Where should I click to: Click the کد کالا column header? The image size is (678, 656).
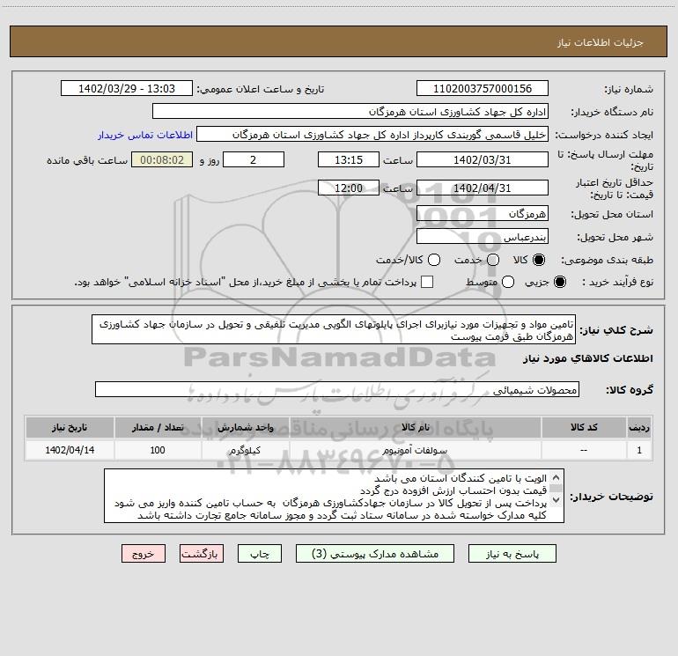(584, 427)
